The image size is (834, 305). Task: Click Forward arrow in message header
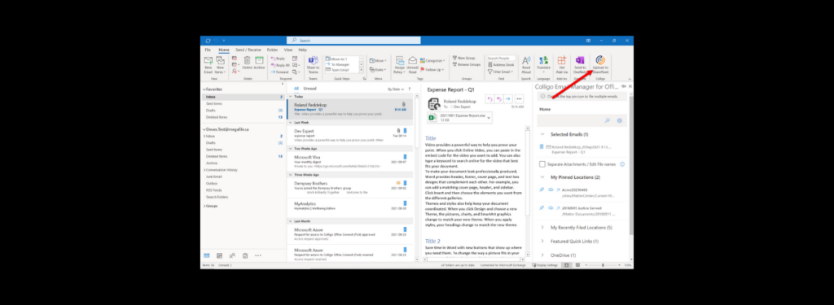[508, 99]
